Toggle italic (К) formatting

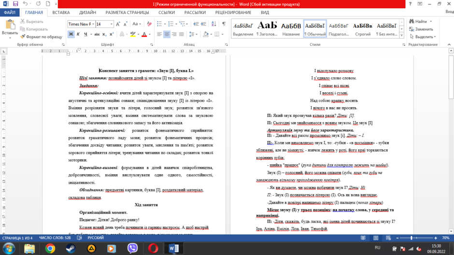[x=78, y=34]
